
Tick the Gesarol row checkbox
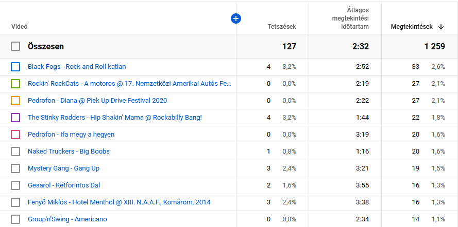coord(15,185)
